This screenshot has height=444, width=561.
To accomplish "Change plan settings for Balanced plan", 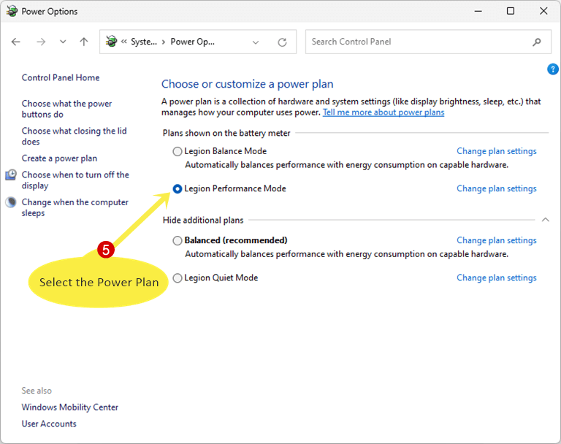I will click(497, 240).
